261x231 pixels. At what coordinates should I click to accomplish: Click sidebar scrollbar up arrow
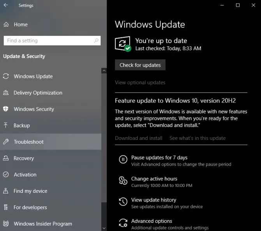click(x=104, y=71)
